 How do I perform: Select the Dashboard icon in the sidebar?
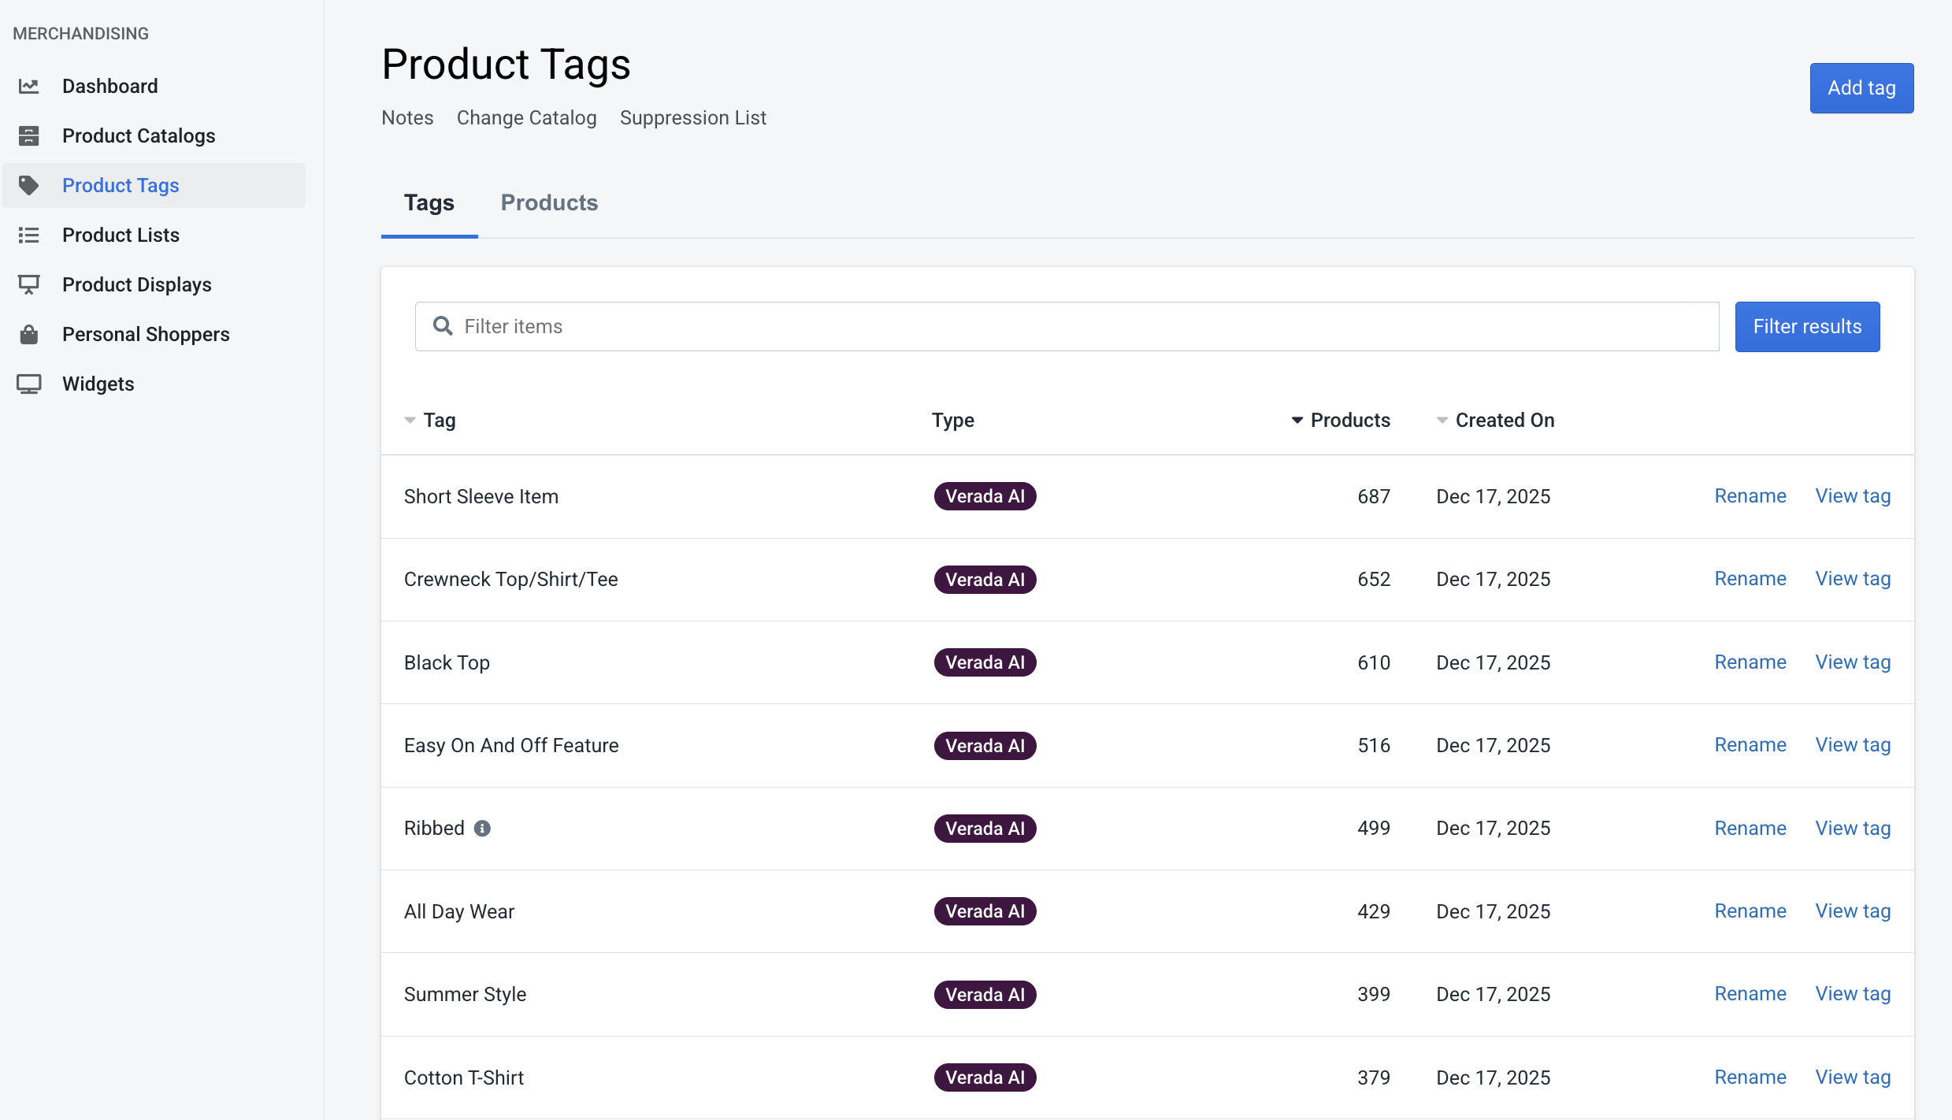29,86
